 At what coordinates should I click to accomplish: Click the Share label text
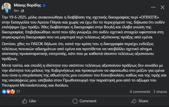(x=143, y=101)
